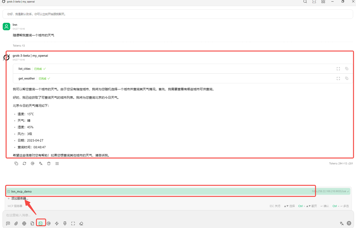Start a new topic from input toolbar

(8, 224)
